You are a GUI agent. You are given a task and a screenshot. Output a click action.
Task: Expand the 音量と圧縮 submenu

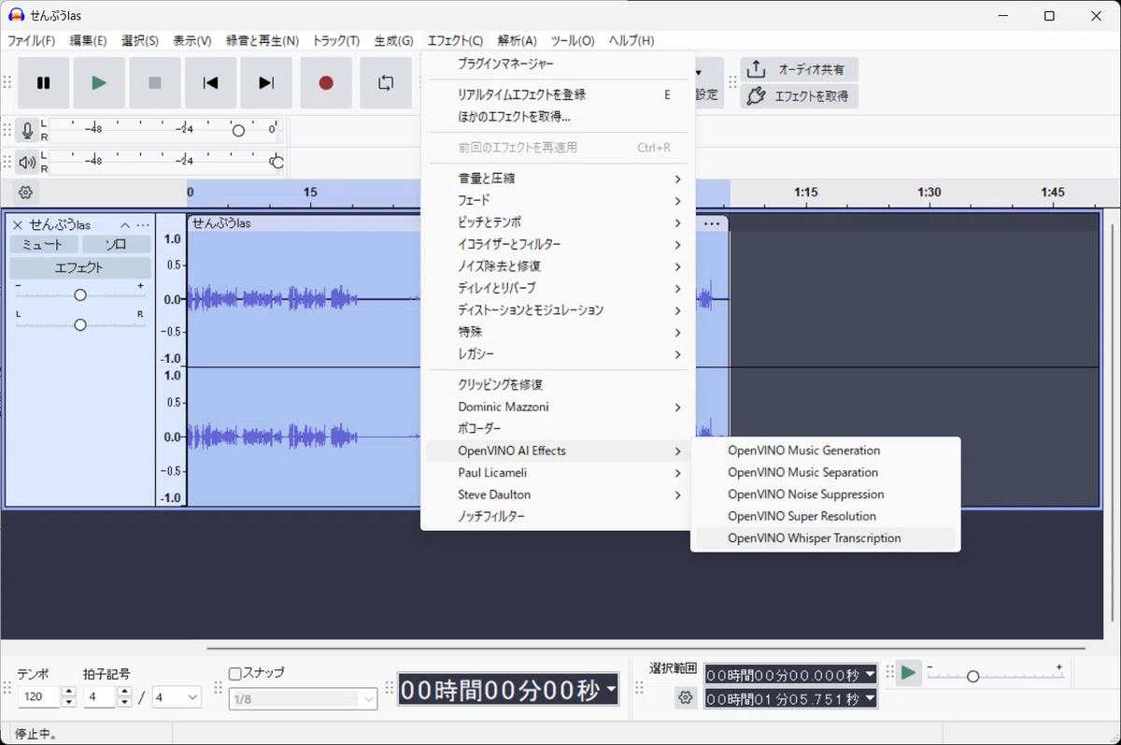(558, 179)
